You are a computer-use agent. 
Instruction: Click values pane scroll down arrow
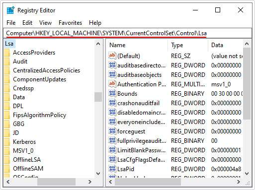point(247,174)
